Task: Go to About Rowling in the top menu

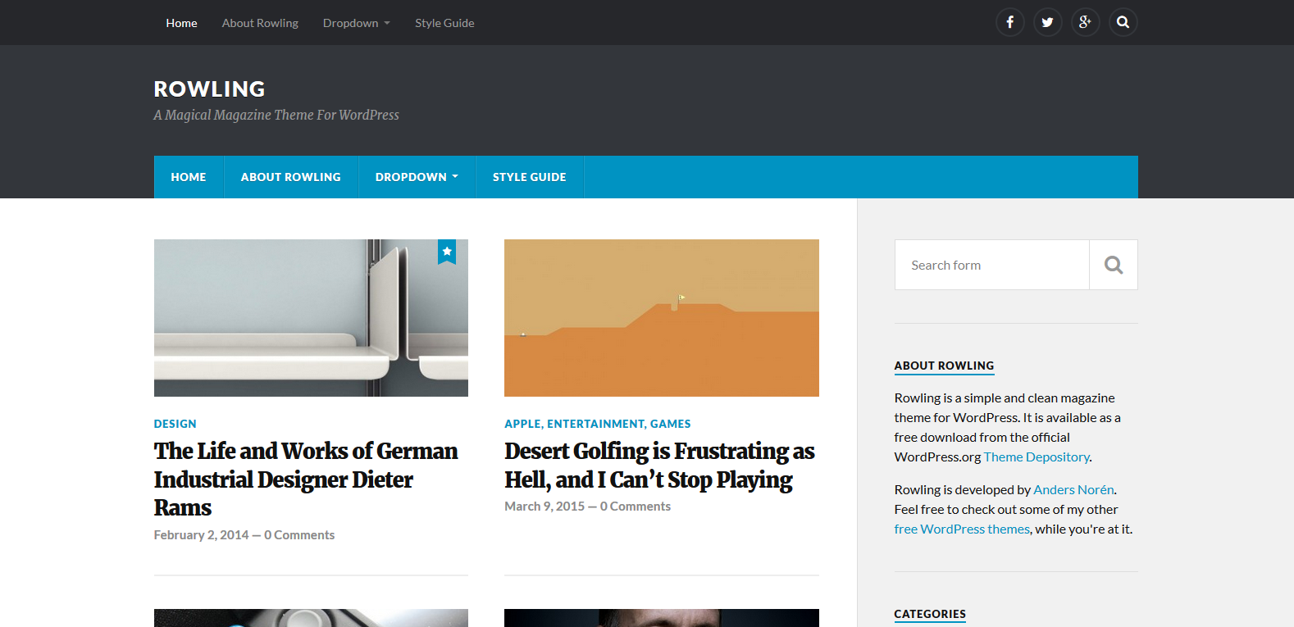Action: click(x=260, y=23)
